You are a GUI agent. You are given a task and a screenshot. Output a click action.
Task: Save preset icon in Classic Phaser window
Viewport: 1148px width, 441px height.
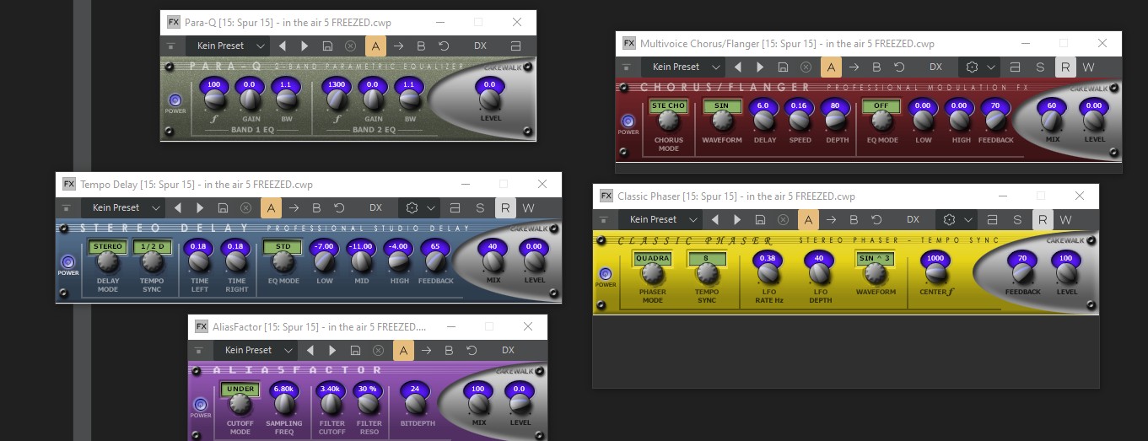click(x=760, y=219)
